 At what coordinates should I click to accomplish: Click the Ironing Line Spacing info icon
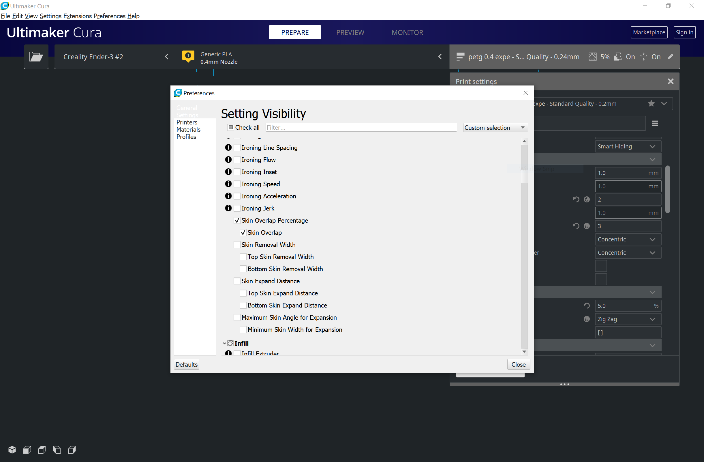pos(228,148)
